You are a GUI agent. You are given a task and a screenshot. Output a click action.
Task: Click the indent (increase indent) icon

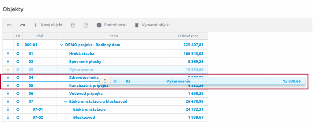pos(86,25)
